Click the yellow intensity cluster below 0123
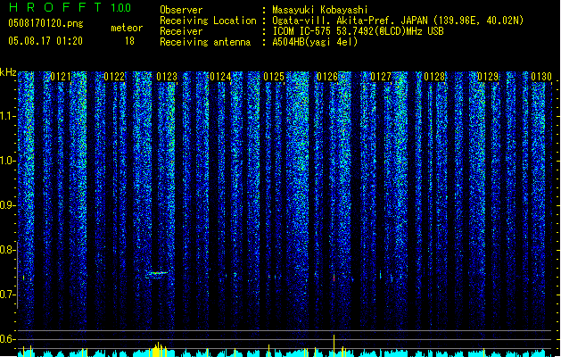Image resolution: width=561 pixels, height=357 pixels. [158, 350]
